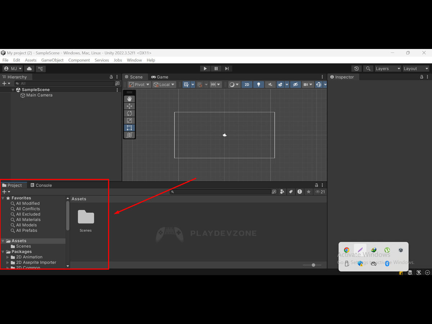Expand the 2D Animation package folder
Screen dimensions: 432x324
[x=8, y=257]
